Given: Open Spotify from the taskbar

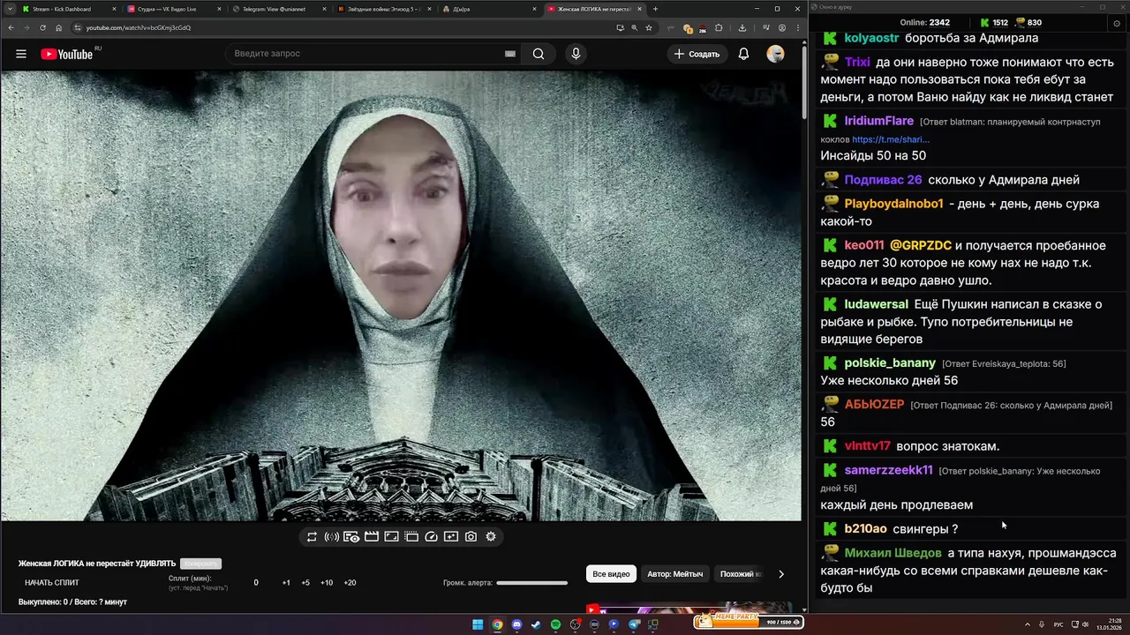Looking at the screenshot, I should (555, 624).
